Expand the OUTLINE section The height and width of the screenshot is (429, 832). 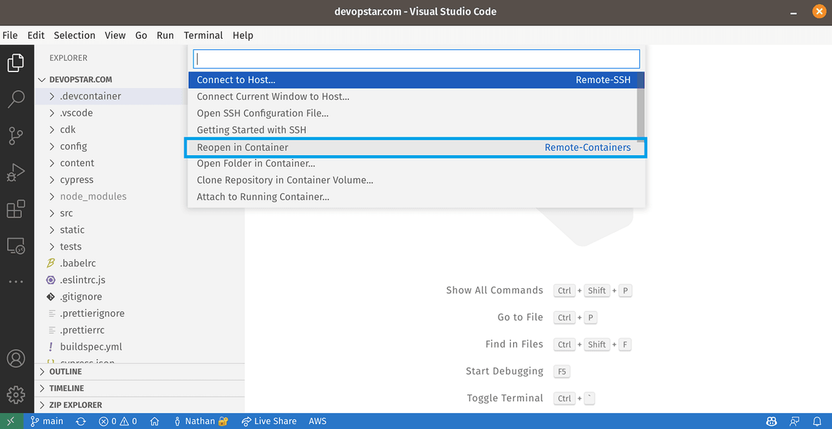click(65, 371)
